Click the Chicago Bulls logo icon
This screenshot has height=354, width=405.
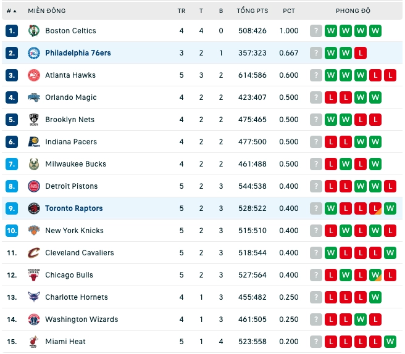pyautogui.click(x=33, y=275)
